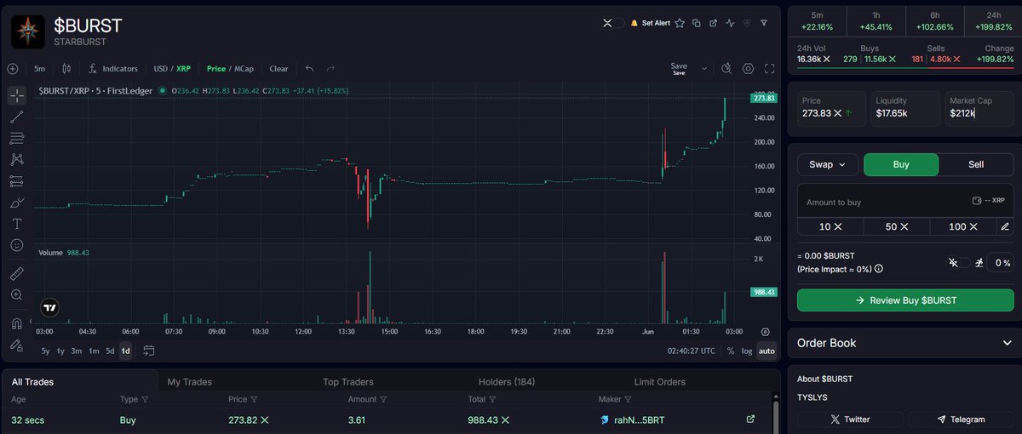
Task: Open the filter funnel icon in header
Action: tap(764, 23)
